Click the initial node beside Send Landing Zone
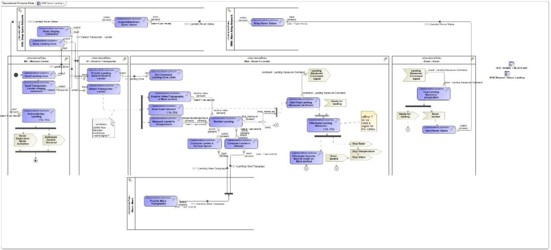Viewport: 551px width, 250px height. 16,75
